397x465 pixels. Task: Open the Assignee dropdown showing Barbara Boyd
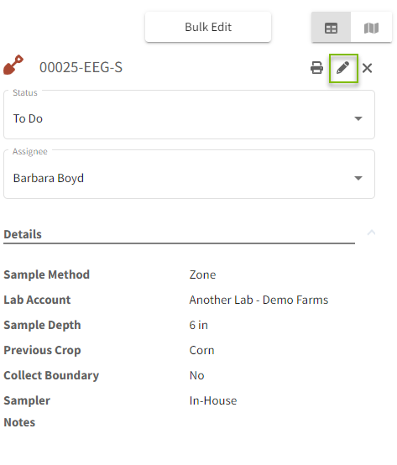click(x=189, y=175)
